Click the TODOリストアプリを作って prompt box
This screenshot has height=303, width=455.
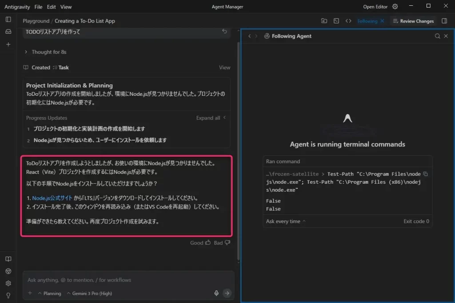pos(126,32)
